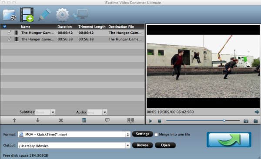Uncheck the first Hunger Games video row
261x159 pixels.
point(9,33)
